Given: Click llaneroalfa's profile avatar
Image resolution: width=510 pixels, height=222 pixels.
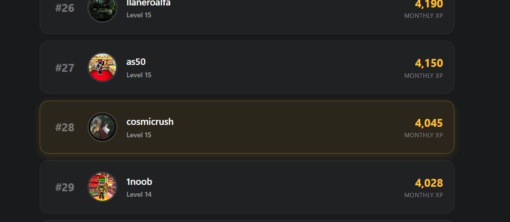Looking at the screenshot, I should [102, 8].
